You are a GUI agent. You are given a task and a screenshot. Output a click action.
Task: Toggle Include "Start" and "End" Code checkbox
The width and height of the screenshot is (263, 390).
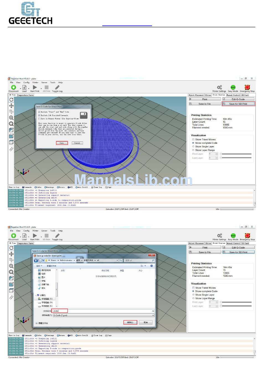point(39,112)
